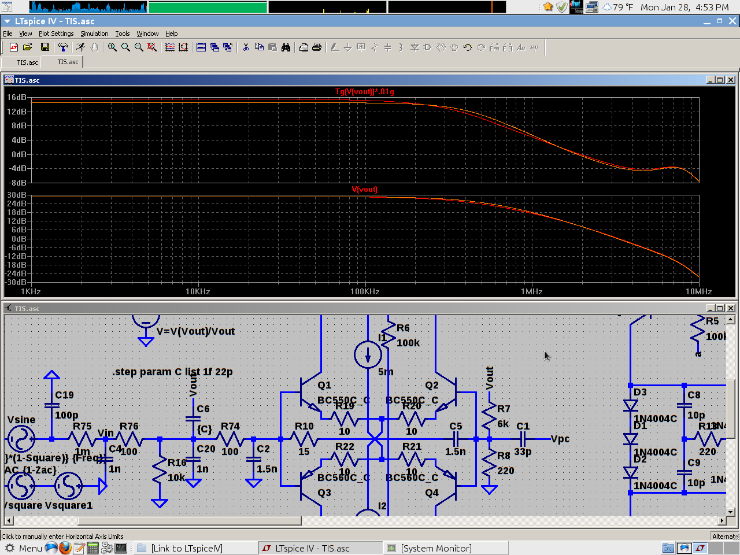Click the 30dB axis label in lower plot
Image resolution: width=740 pixels, height=555 pixels.
pos(17,195)
